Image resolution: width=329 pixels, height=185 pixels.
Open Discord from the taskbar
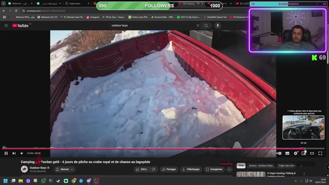pyautogui.click(x=89, y=181)
